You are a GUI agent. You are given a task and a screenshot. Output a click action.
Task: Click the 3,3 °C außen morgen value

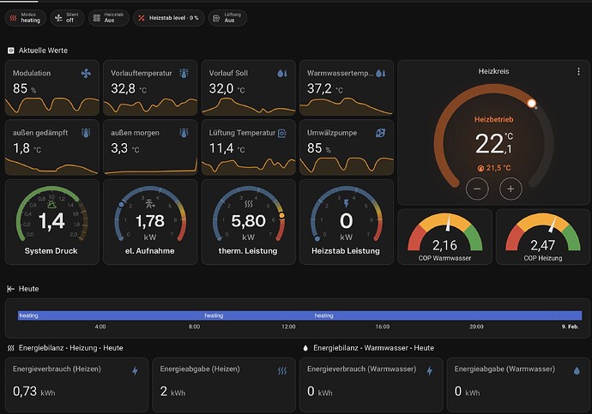tap(125, 148)
